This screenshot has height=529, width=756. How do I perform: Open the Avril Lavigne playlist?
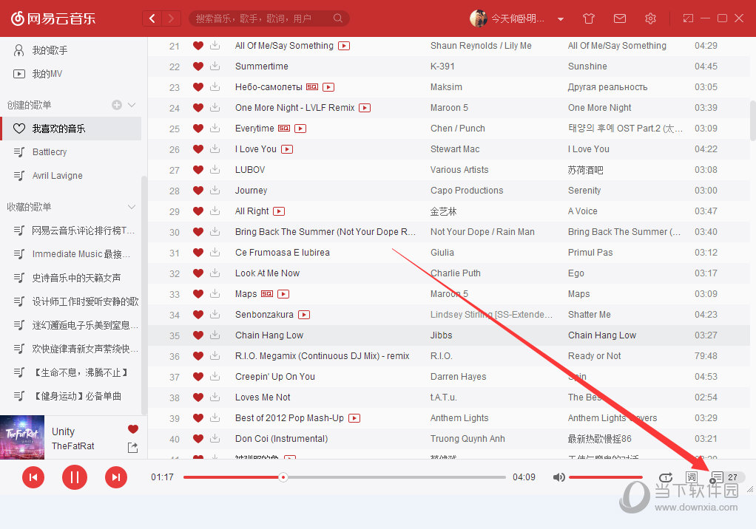(x=57, y=176)
